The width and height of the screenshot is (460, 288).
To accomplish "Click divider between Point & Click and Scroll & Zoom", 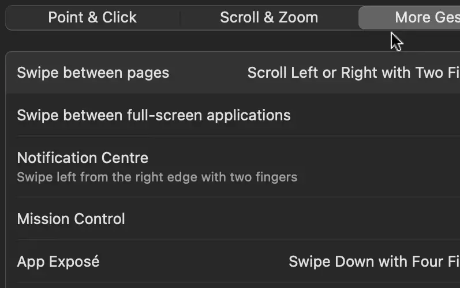I will point(181,18).
